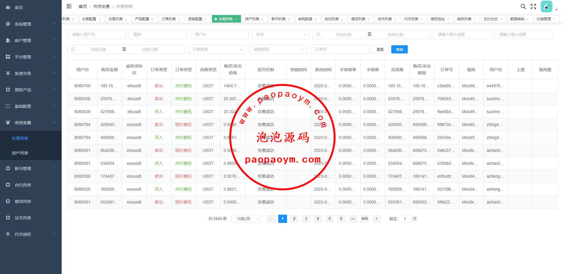Change the 10条/页 page size dropdown

(246, 219)
